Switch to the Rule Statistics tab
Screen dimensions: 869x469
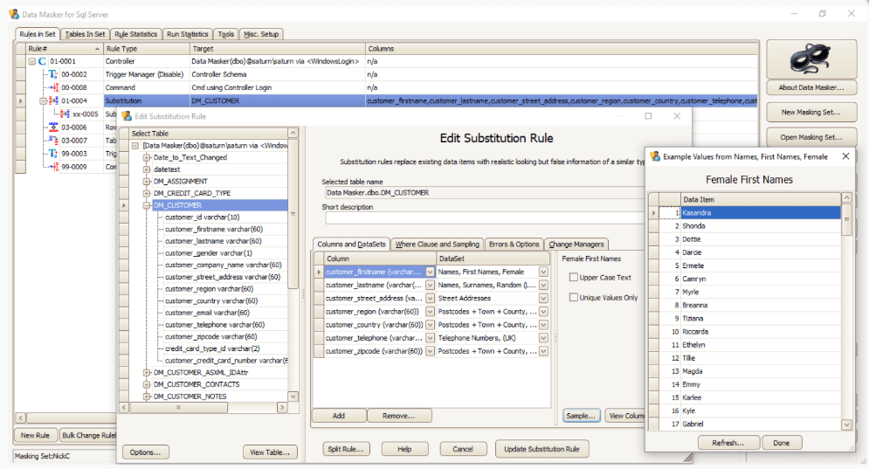pyautogui.click(x=135, y=34)
